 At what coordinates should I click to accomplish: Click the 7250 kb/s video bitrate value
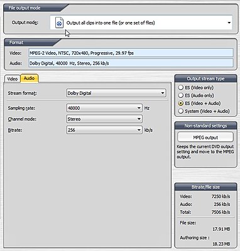221,196
